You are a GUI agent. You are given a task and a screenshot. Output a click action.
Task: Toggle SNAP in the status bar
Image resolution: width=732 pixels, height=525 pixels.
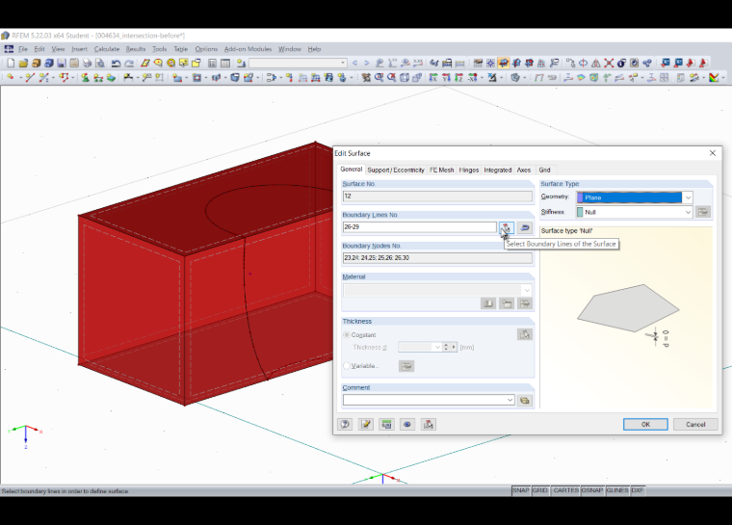(520, 490)
